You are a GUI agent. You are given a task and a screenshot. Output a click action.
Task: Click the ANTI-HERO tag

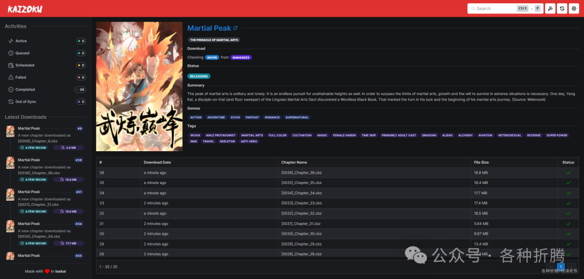(x=248, y=141)
